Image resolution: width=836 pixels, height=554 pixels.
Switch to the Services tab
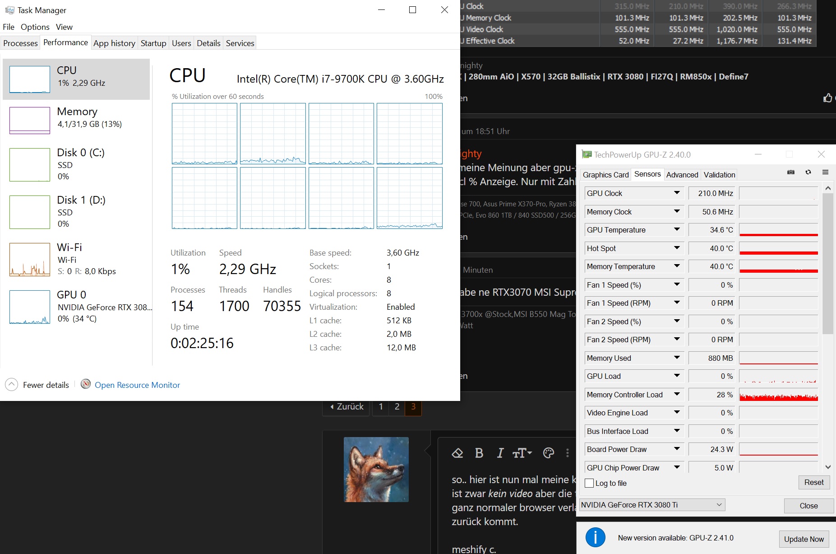point(240,43)
